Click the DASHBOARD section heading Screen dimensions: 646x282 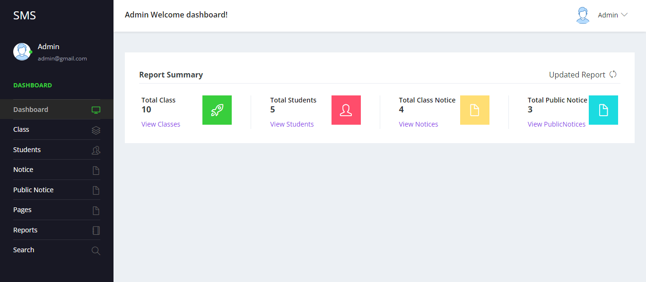[x=33, y=85]
